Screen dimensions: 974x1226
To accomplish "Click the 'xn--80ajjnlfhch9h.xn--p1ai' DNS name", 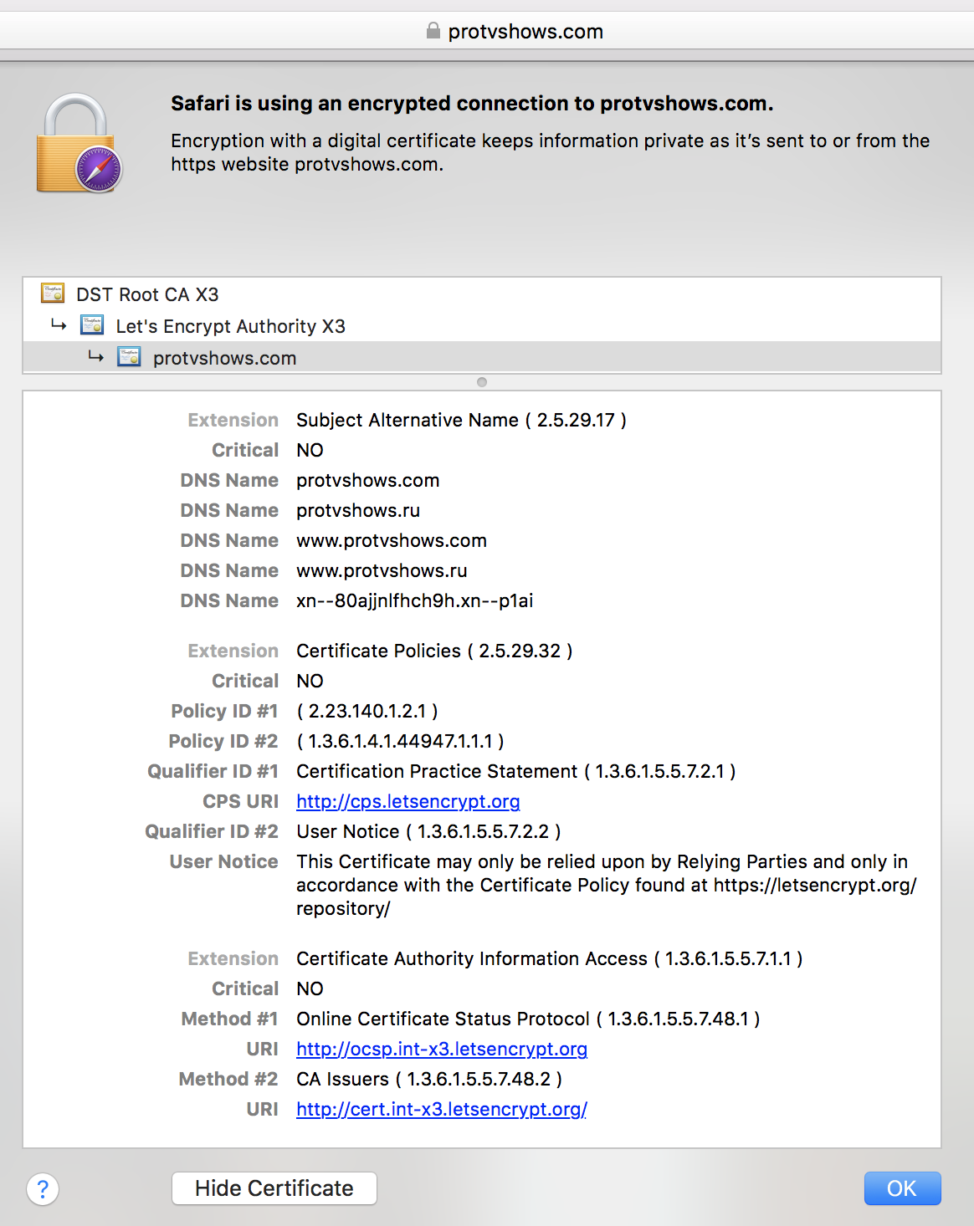I will coord(414,600).
